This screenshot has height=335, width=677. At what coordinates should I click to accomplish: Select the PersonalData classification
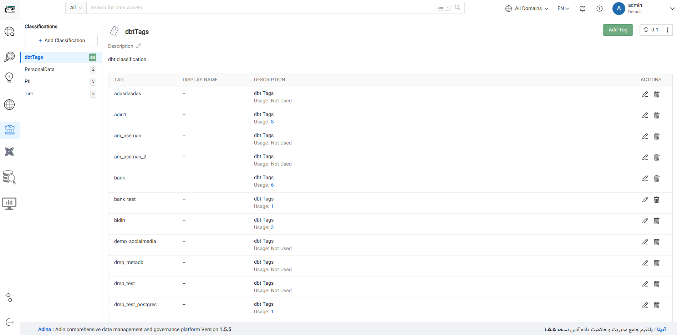pos(40,69)
